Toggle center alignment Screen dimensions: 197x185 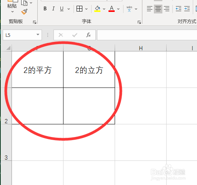click(158, 9)
